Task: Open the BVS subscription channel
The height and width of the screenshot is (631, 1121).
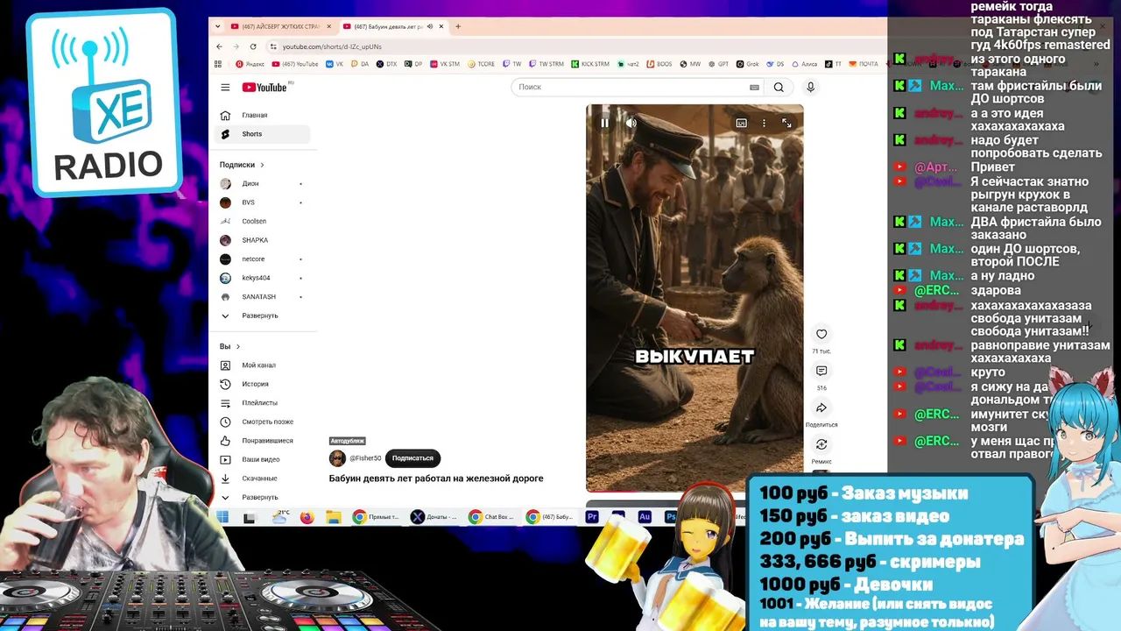Action: (x=263, y=202)
